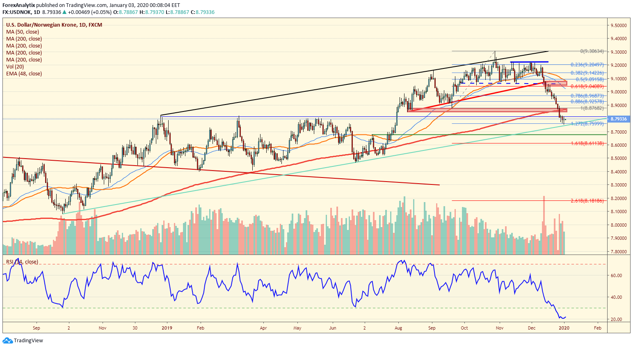Select the 8.00000 price axis tick
Screen dimensions: 633x348
[618, 225]
